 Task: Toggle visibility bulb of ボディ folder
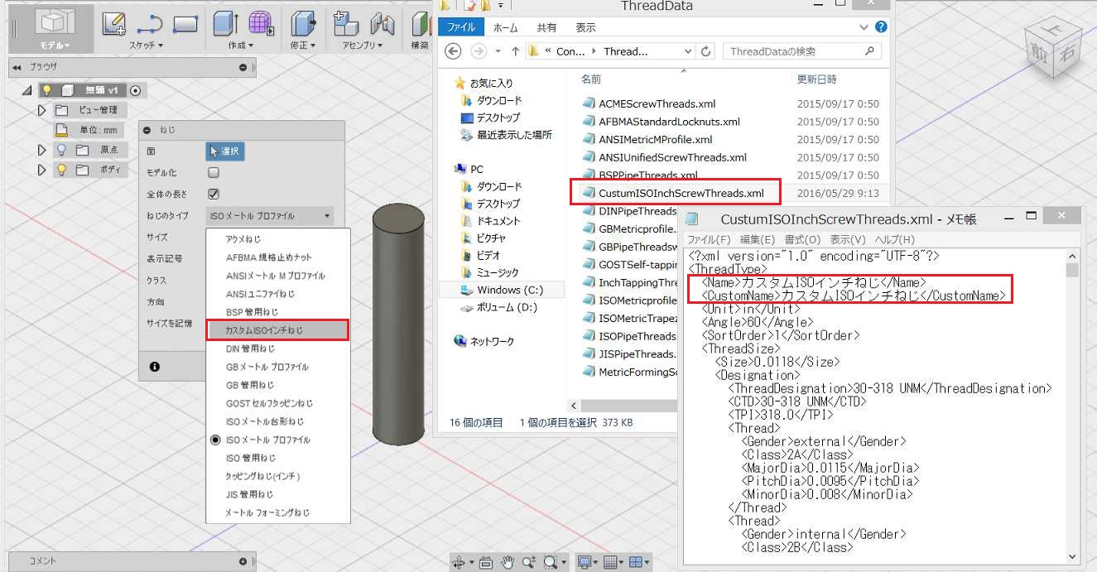(x=61, y=170)
